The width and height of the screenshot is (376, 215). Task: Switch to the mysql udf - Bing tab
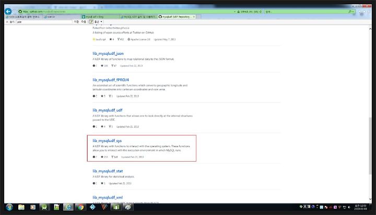click(x=100, y=17)
